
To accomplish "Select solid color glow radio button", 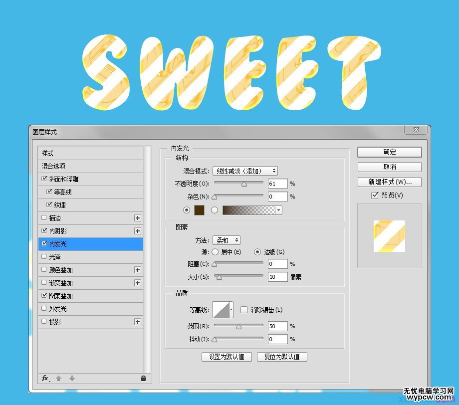I will [x=187, y=210].
